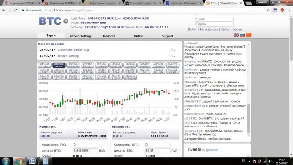Open a new browser tab

tap(249, 3)
